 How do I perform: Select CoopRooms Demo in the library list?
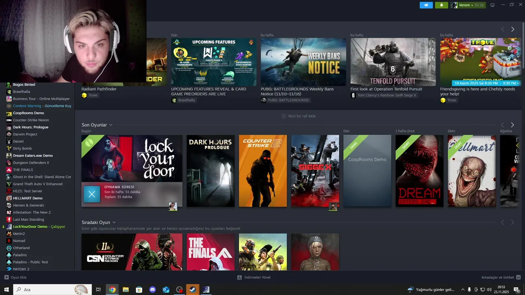[x=28, y=113]
